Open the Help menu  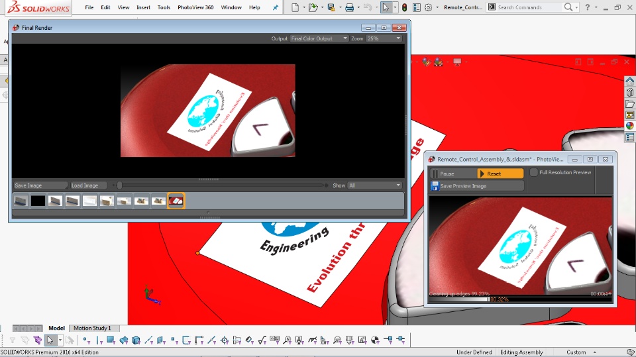point(254,7)
